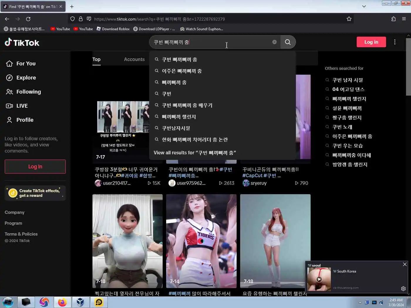411x308 pixels.
Task: Open the 7-18 animated character video
Action: click(127, 241)
